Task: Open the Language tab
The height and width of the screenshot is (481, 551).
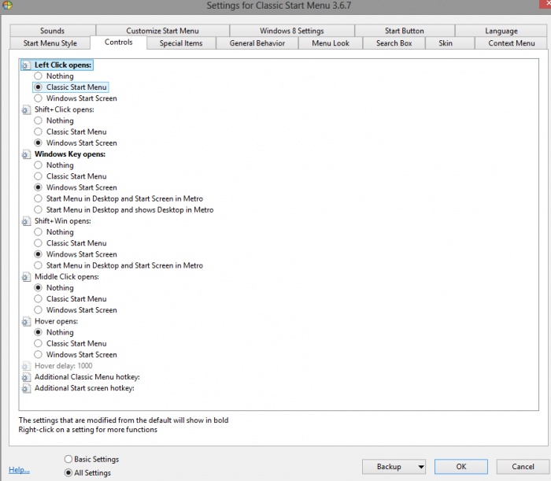Action: click(x=501, y=31)
